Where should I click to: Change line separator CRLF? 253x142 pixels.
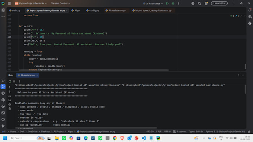(158, 132)
